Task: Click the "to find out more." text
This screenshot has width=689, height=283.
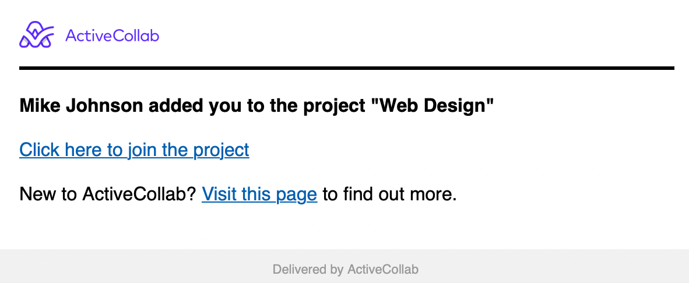Action: click(x=390, y=194)
